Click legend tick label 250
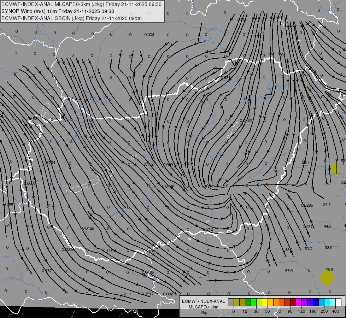The height and width of the screenshot is (318, 346). (324, 311)
